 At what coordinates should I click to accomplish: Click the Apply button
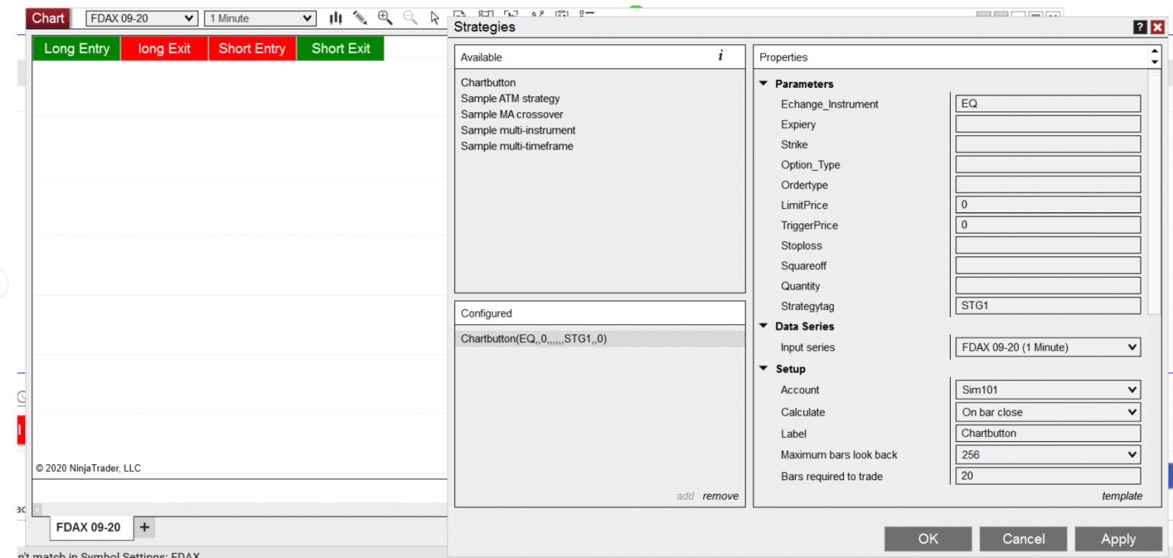tap(1118, 539)
